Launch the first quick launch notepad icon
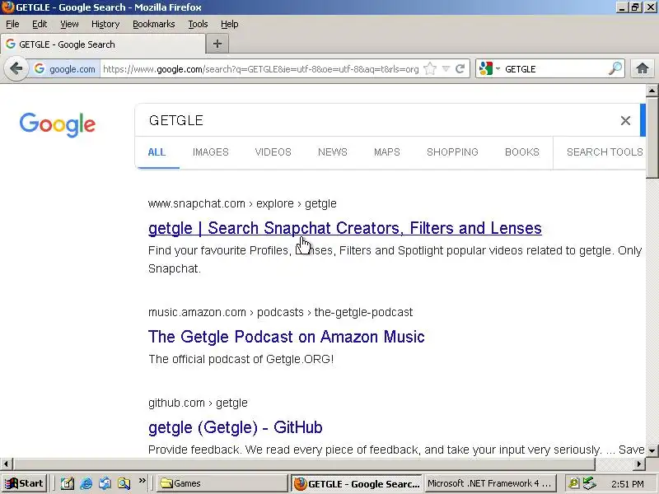 68,483
